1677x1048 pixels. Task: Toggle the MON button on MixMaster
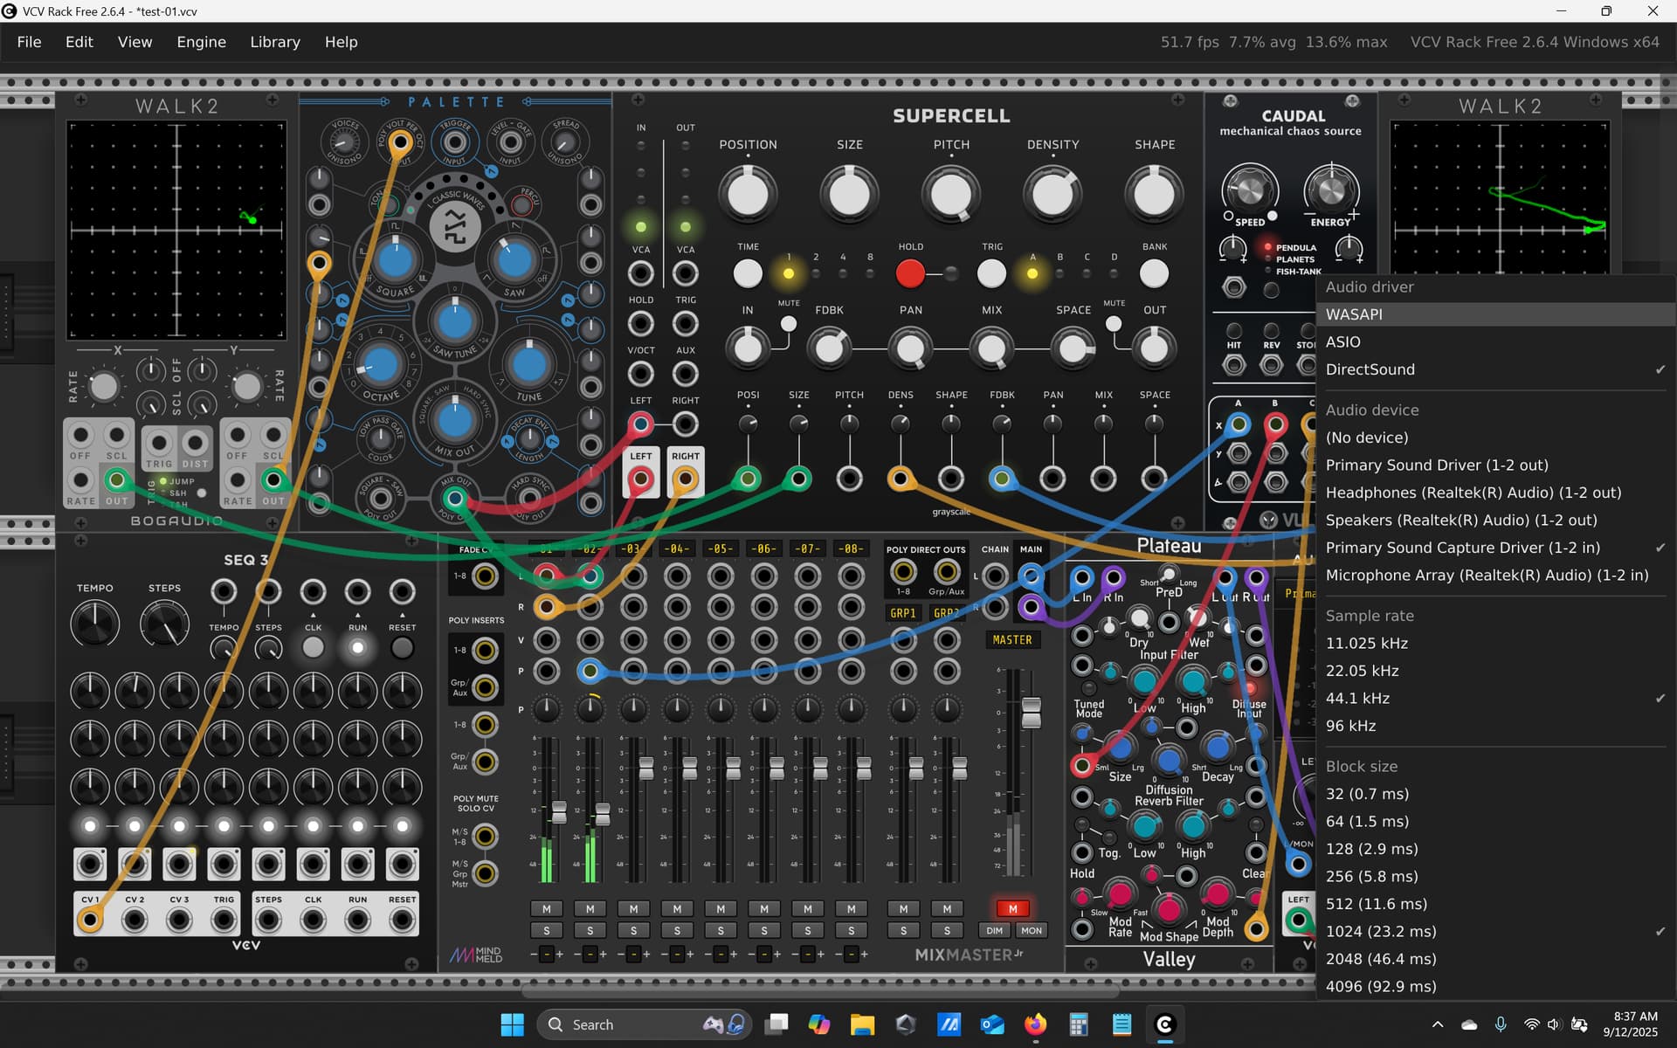[1032, 931]
